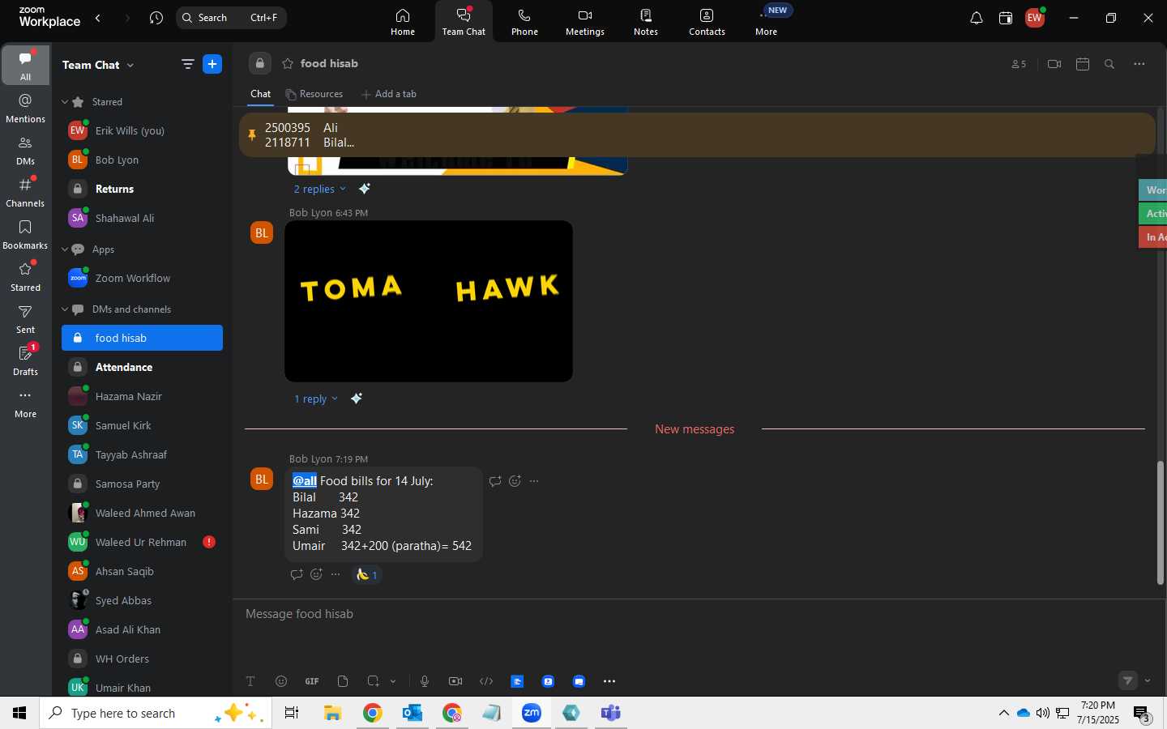
Task: Open the Meetings tab
Action: click(585, 22)
